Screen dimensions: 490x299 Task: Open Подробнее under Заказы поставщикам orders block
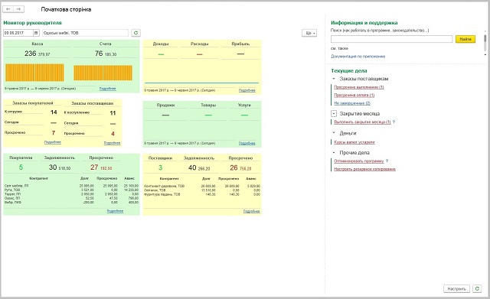pyautogui.click(x=113, y=143)
